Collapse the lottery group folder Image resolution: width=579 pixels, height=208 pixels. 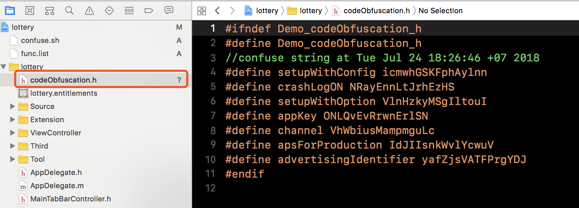click(x=4, y=67)
